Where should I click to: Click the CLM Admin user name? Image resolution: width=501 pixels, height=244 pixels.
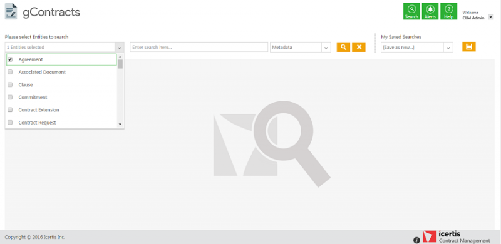point(473,18)
